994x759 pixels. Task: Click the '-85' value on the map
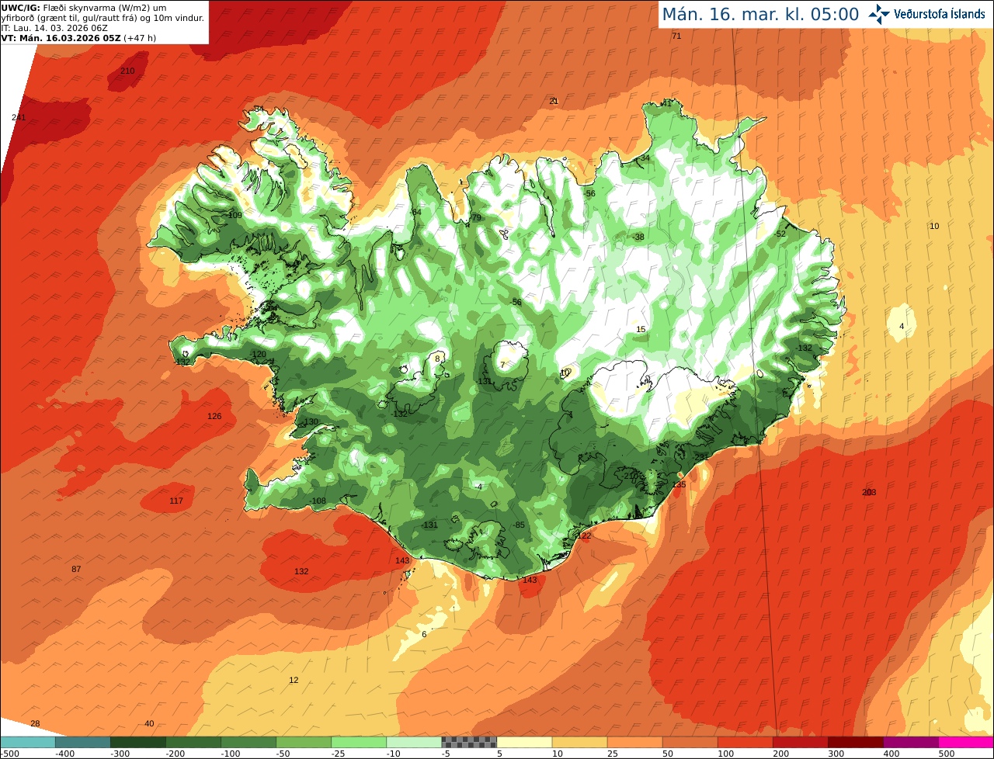click(x=520, y=525)
